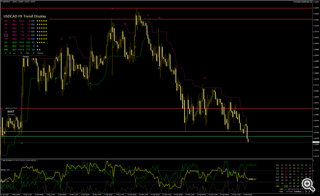Viewport: 320px width, 196px height.
Task: Click the W1 row single star rating
Action: (38, 46)
